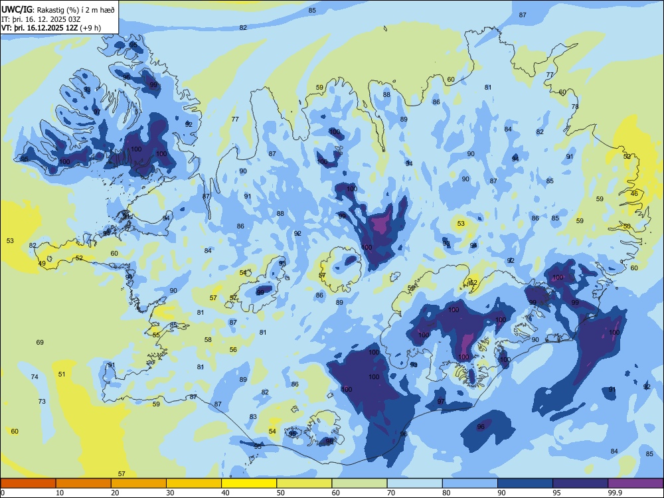The height and width of the screenshot is (498, 664).
Task: Click the 'VT: þri. 16.12.2025 12Z (+9 h)' line
Action: [51, 28]
